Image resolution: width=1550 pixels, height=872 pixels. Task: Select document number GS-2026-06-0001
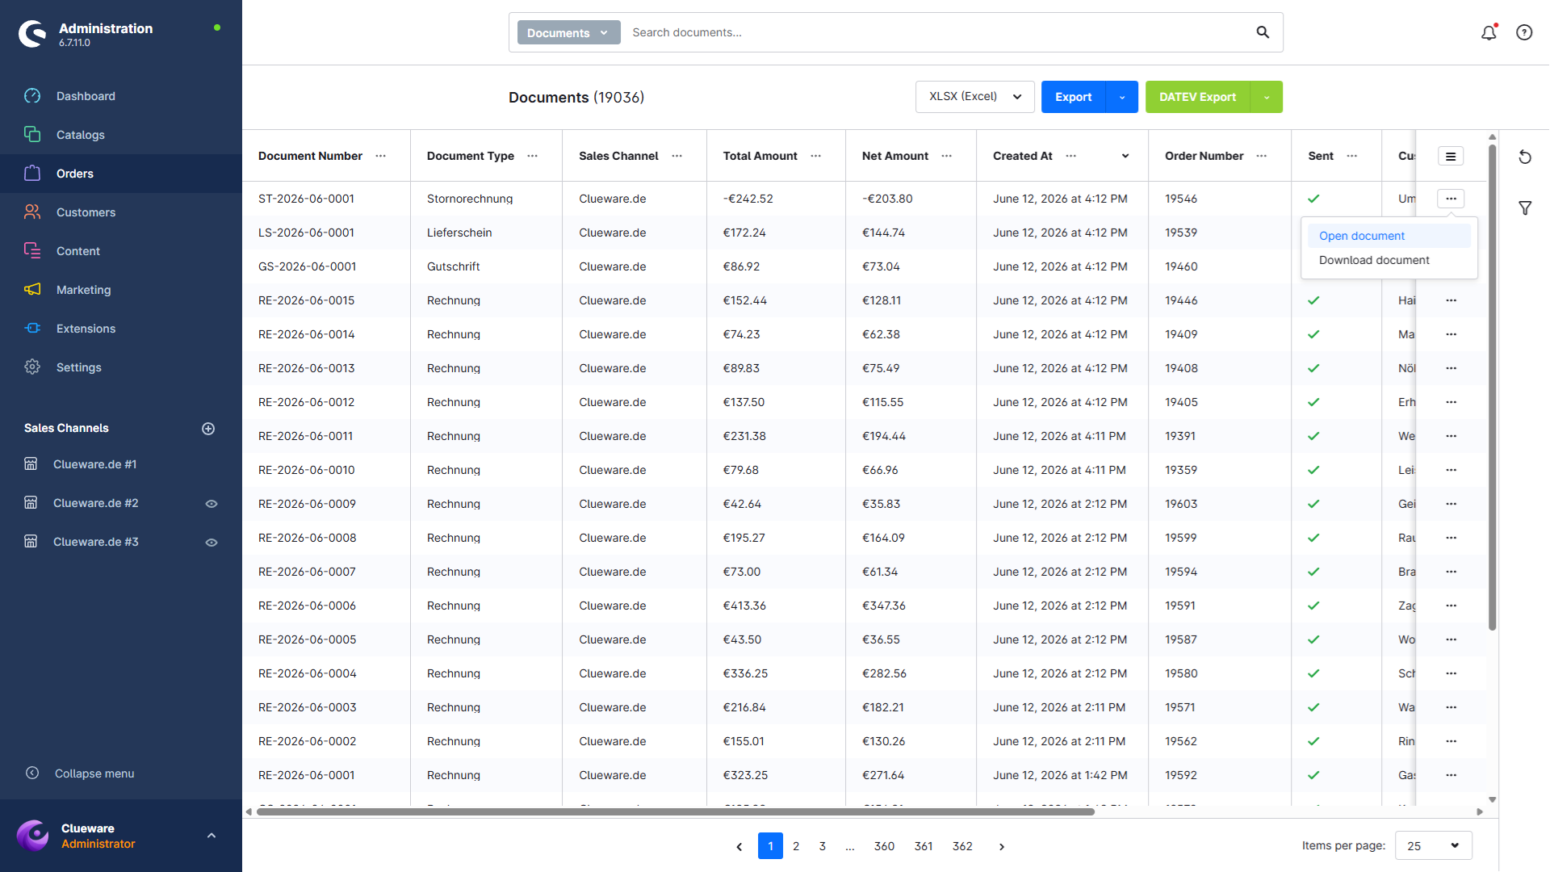point(307,266)
